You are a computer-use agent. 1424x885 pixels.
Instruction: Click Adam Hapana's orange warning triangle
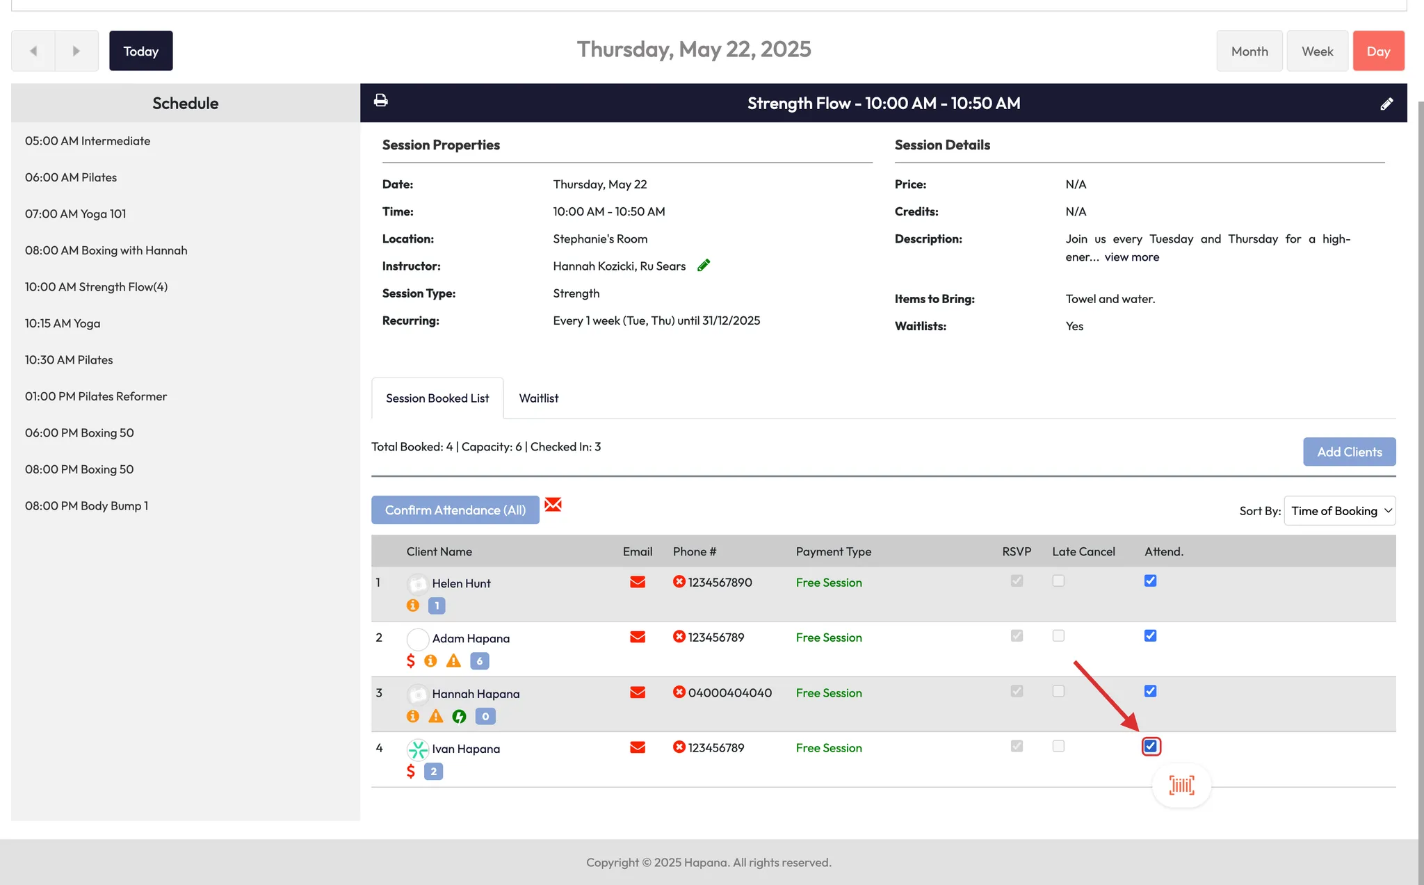453,660
